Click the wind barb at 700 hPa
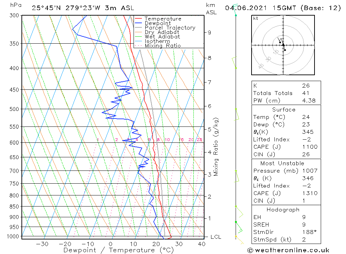 point(236,176)
